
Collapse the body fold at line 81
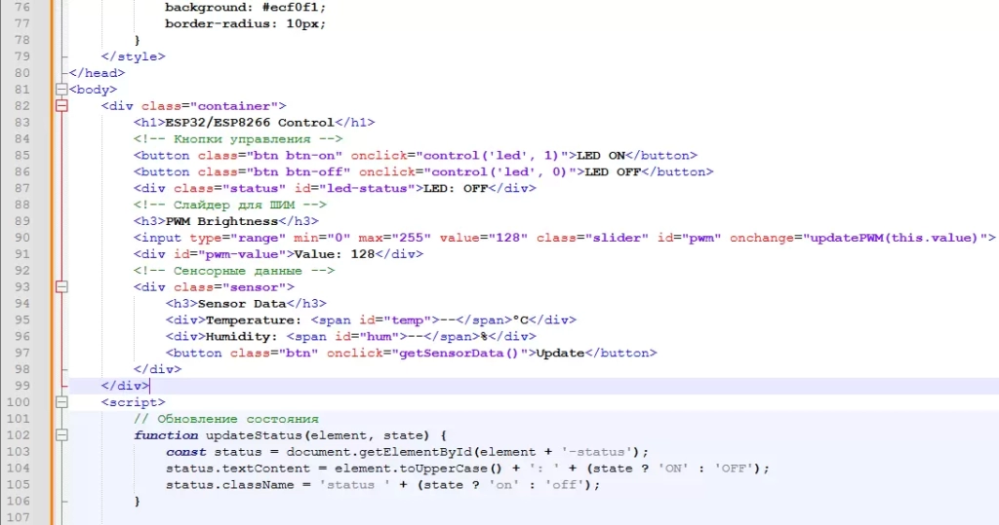61,90
